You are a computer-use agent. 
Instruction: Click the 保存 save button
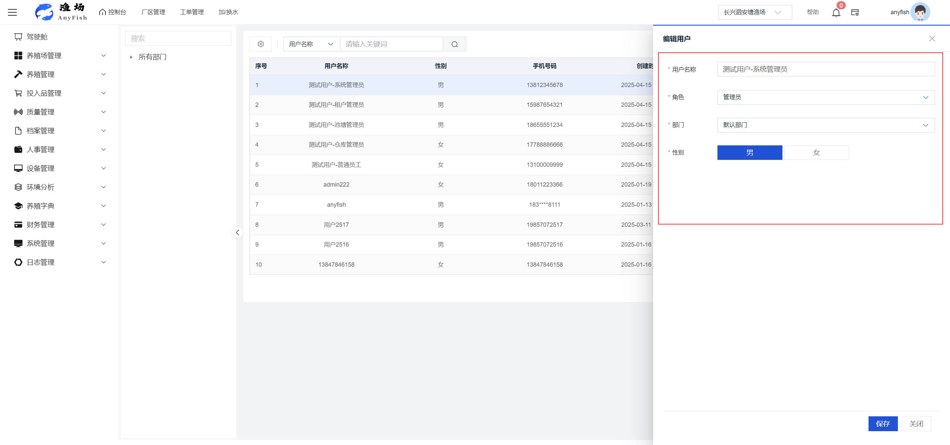click(882, 424)
